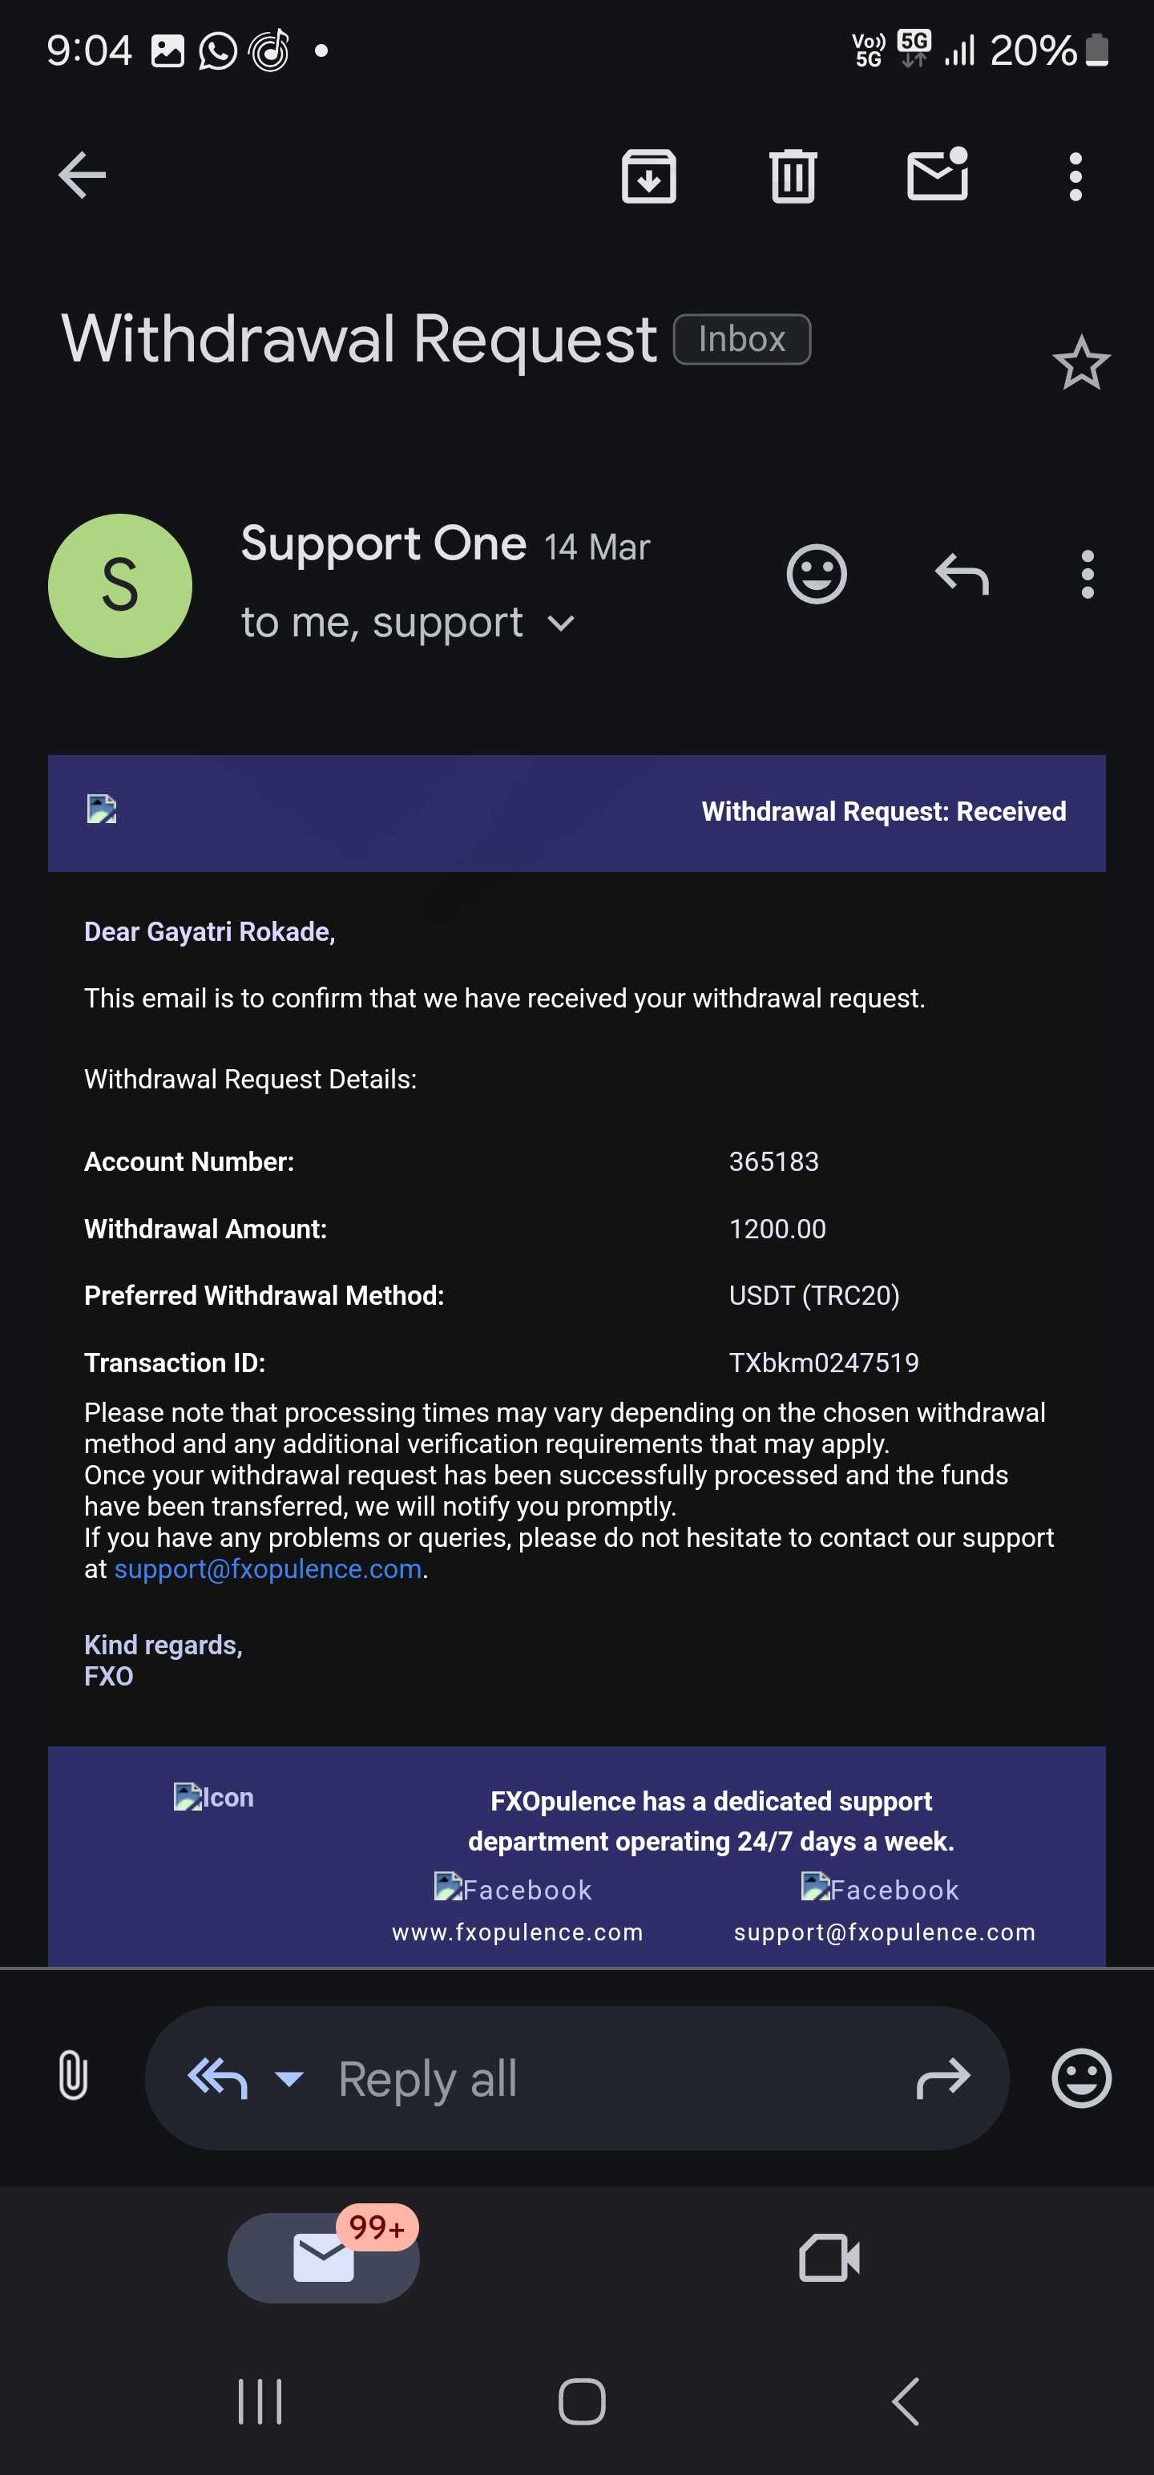Switch to the Meet video tab
The width and height of the screenshot is (1154, 2475).
pos(829,2257)
